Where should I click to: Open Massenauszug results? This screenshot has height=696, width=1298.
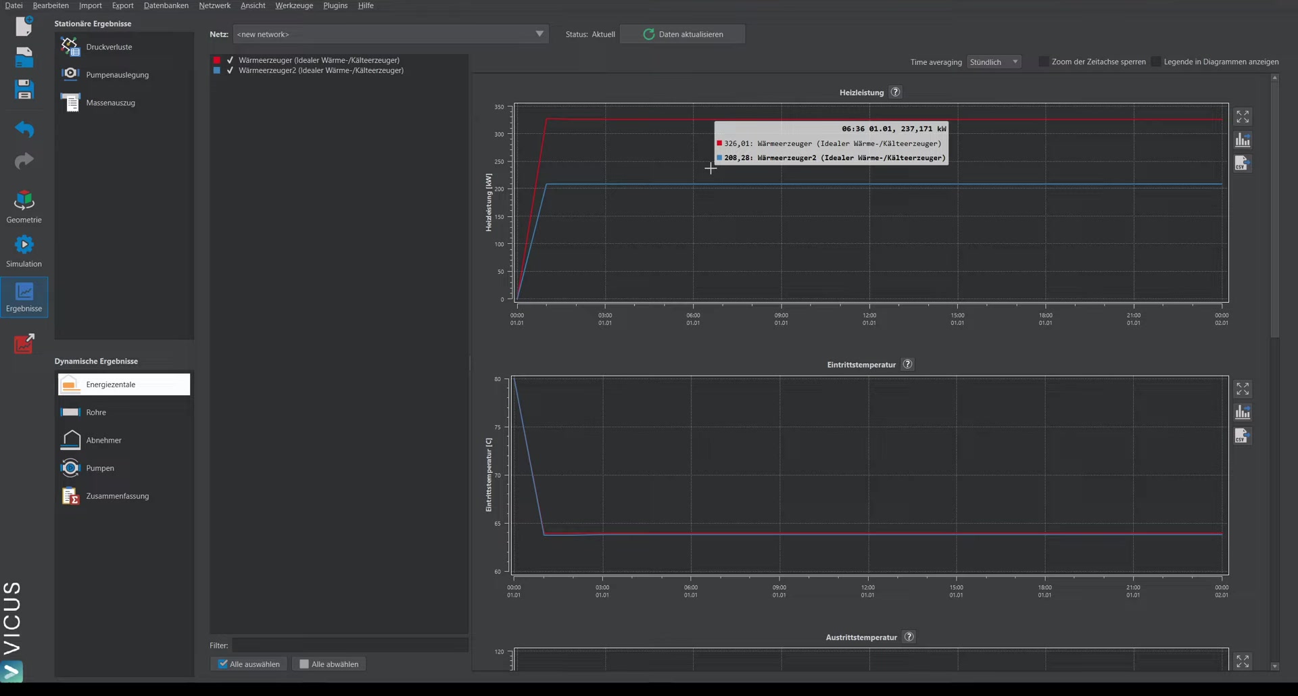pyautogui.click(x=124, y=103)
